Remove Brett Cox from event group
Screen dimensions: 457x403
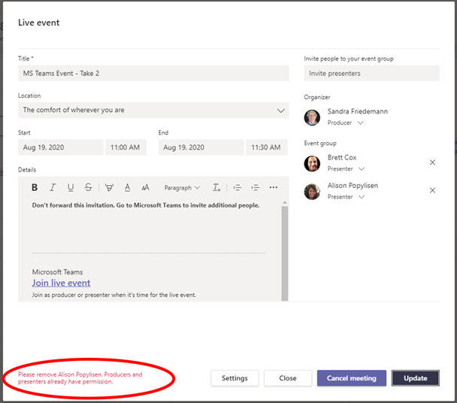coord(432,162)
